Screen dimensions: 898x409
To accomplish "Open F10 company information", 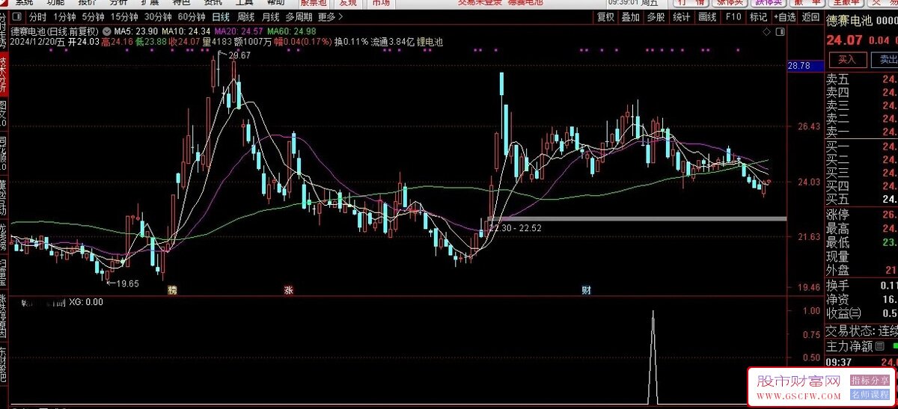I will click(x=733, y=17).
